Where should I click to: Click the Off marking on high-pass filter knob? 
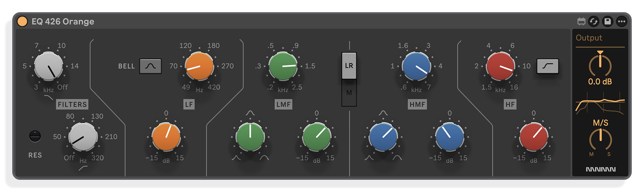point(69,158)
